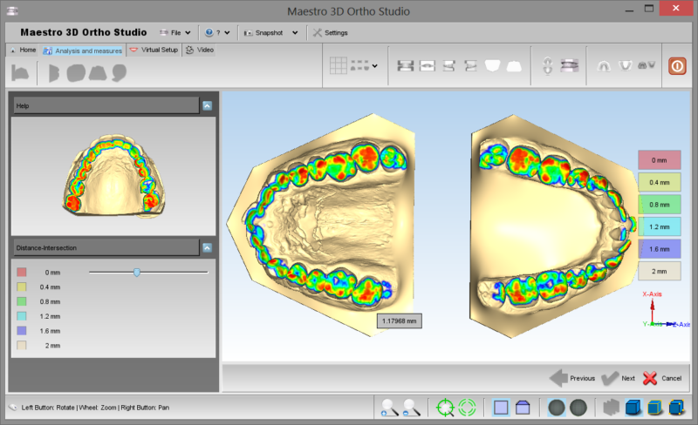Switch to the Virtual Setup tab
This screenshot has width=698, height=425.
(154, 50)
